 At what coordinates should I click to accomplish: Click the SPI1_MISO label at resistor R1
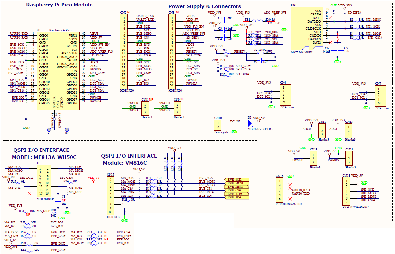tap(373, 19)
